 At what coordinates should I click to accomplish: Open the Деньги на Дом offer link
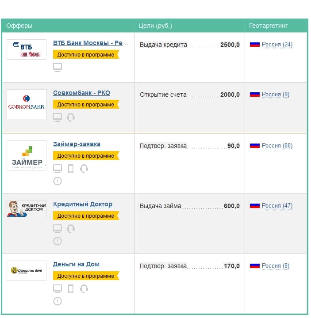76,264
